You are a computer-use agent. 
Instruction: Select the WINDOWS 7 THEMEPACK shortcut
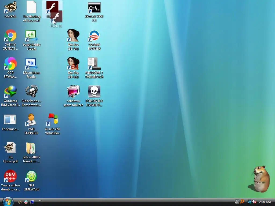(94, 68)
